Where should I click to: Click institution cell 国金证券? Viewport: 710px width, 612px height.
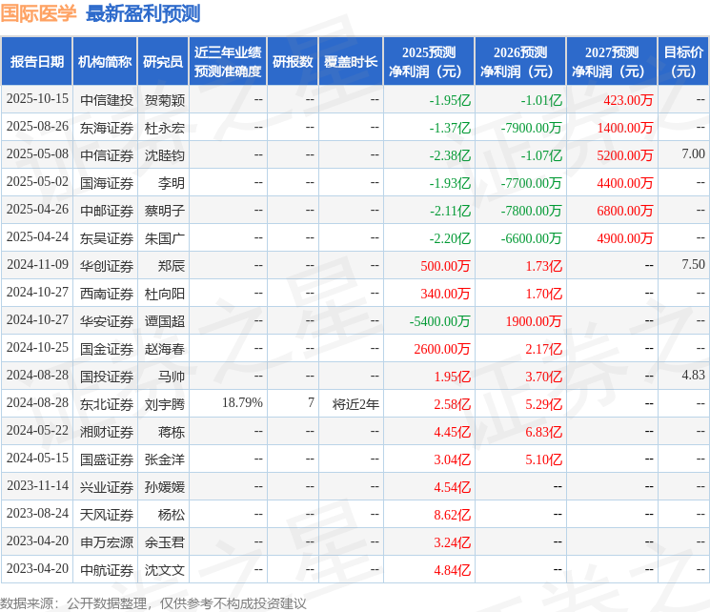tap(107, 349)
